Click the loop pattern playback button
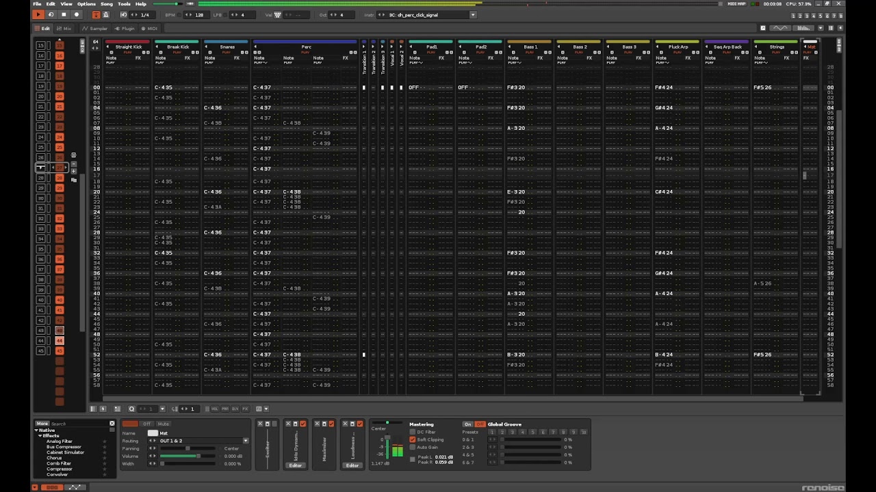This screenshot has height=492, width=876. pos(51,14)
